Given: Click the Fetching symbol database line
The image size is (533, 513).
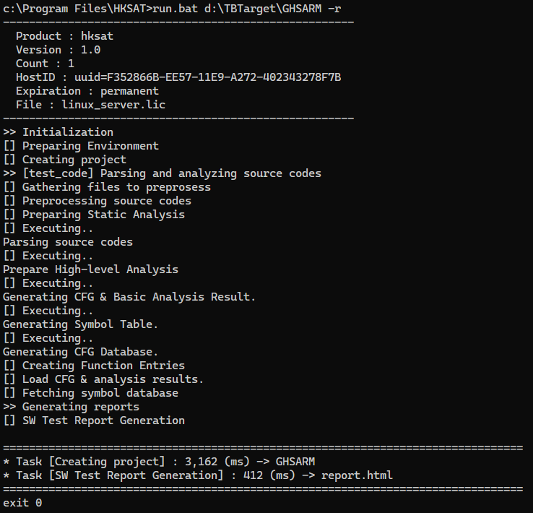Looking at the screenshot, I should click(x=90, y=393).
